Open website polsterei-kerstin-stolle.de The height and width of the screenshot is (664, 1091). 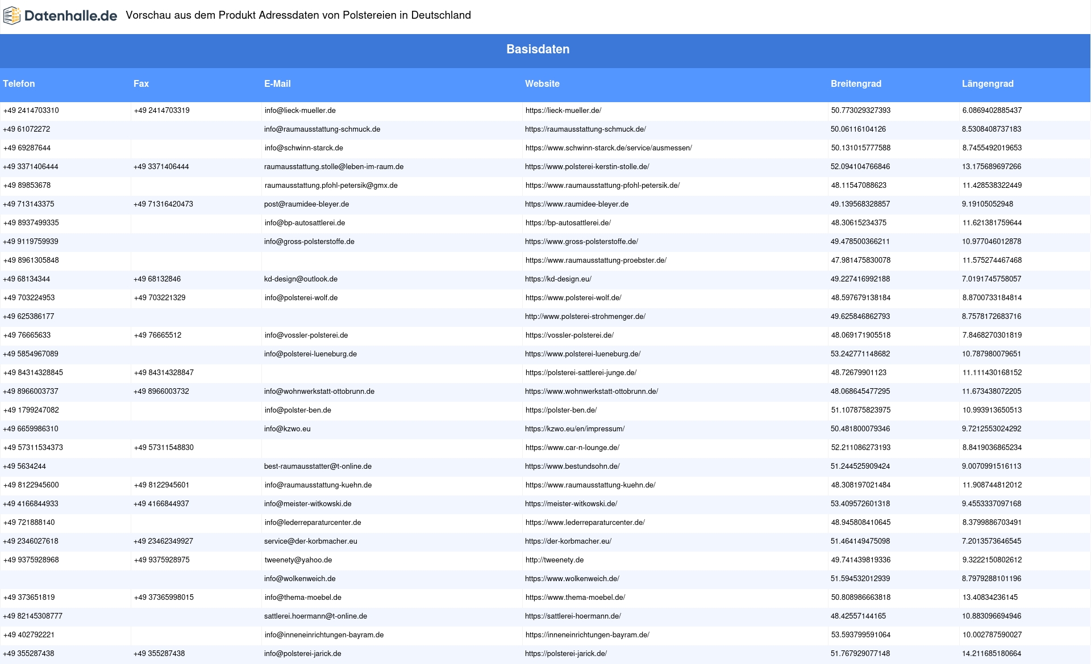pyautogui.click(x=587, y=167)
